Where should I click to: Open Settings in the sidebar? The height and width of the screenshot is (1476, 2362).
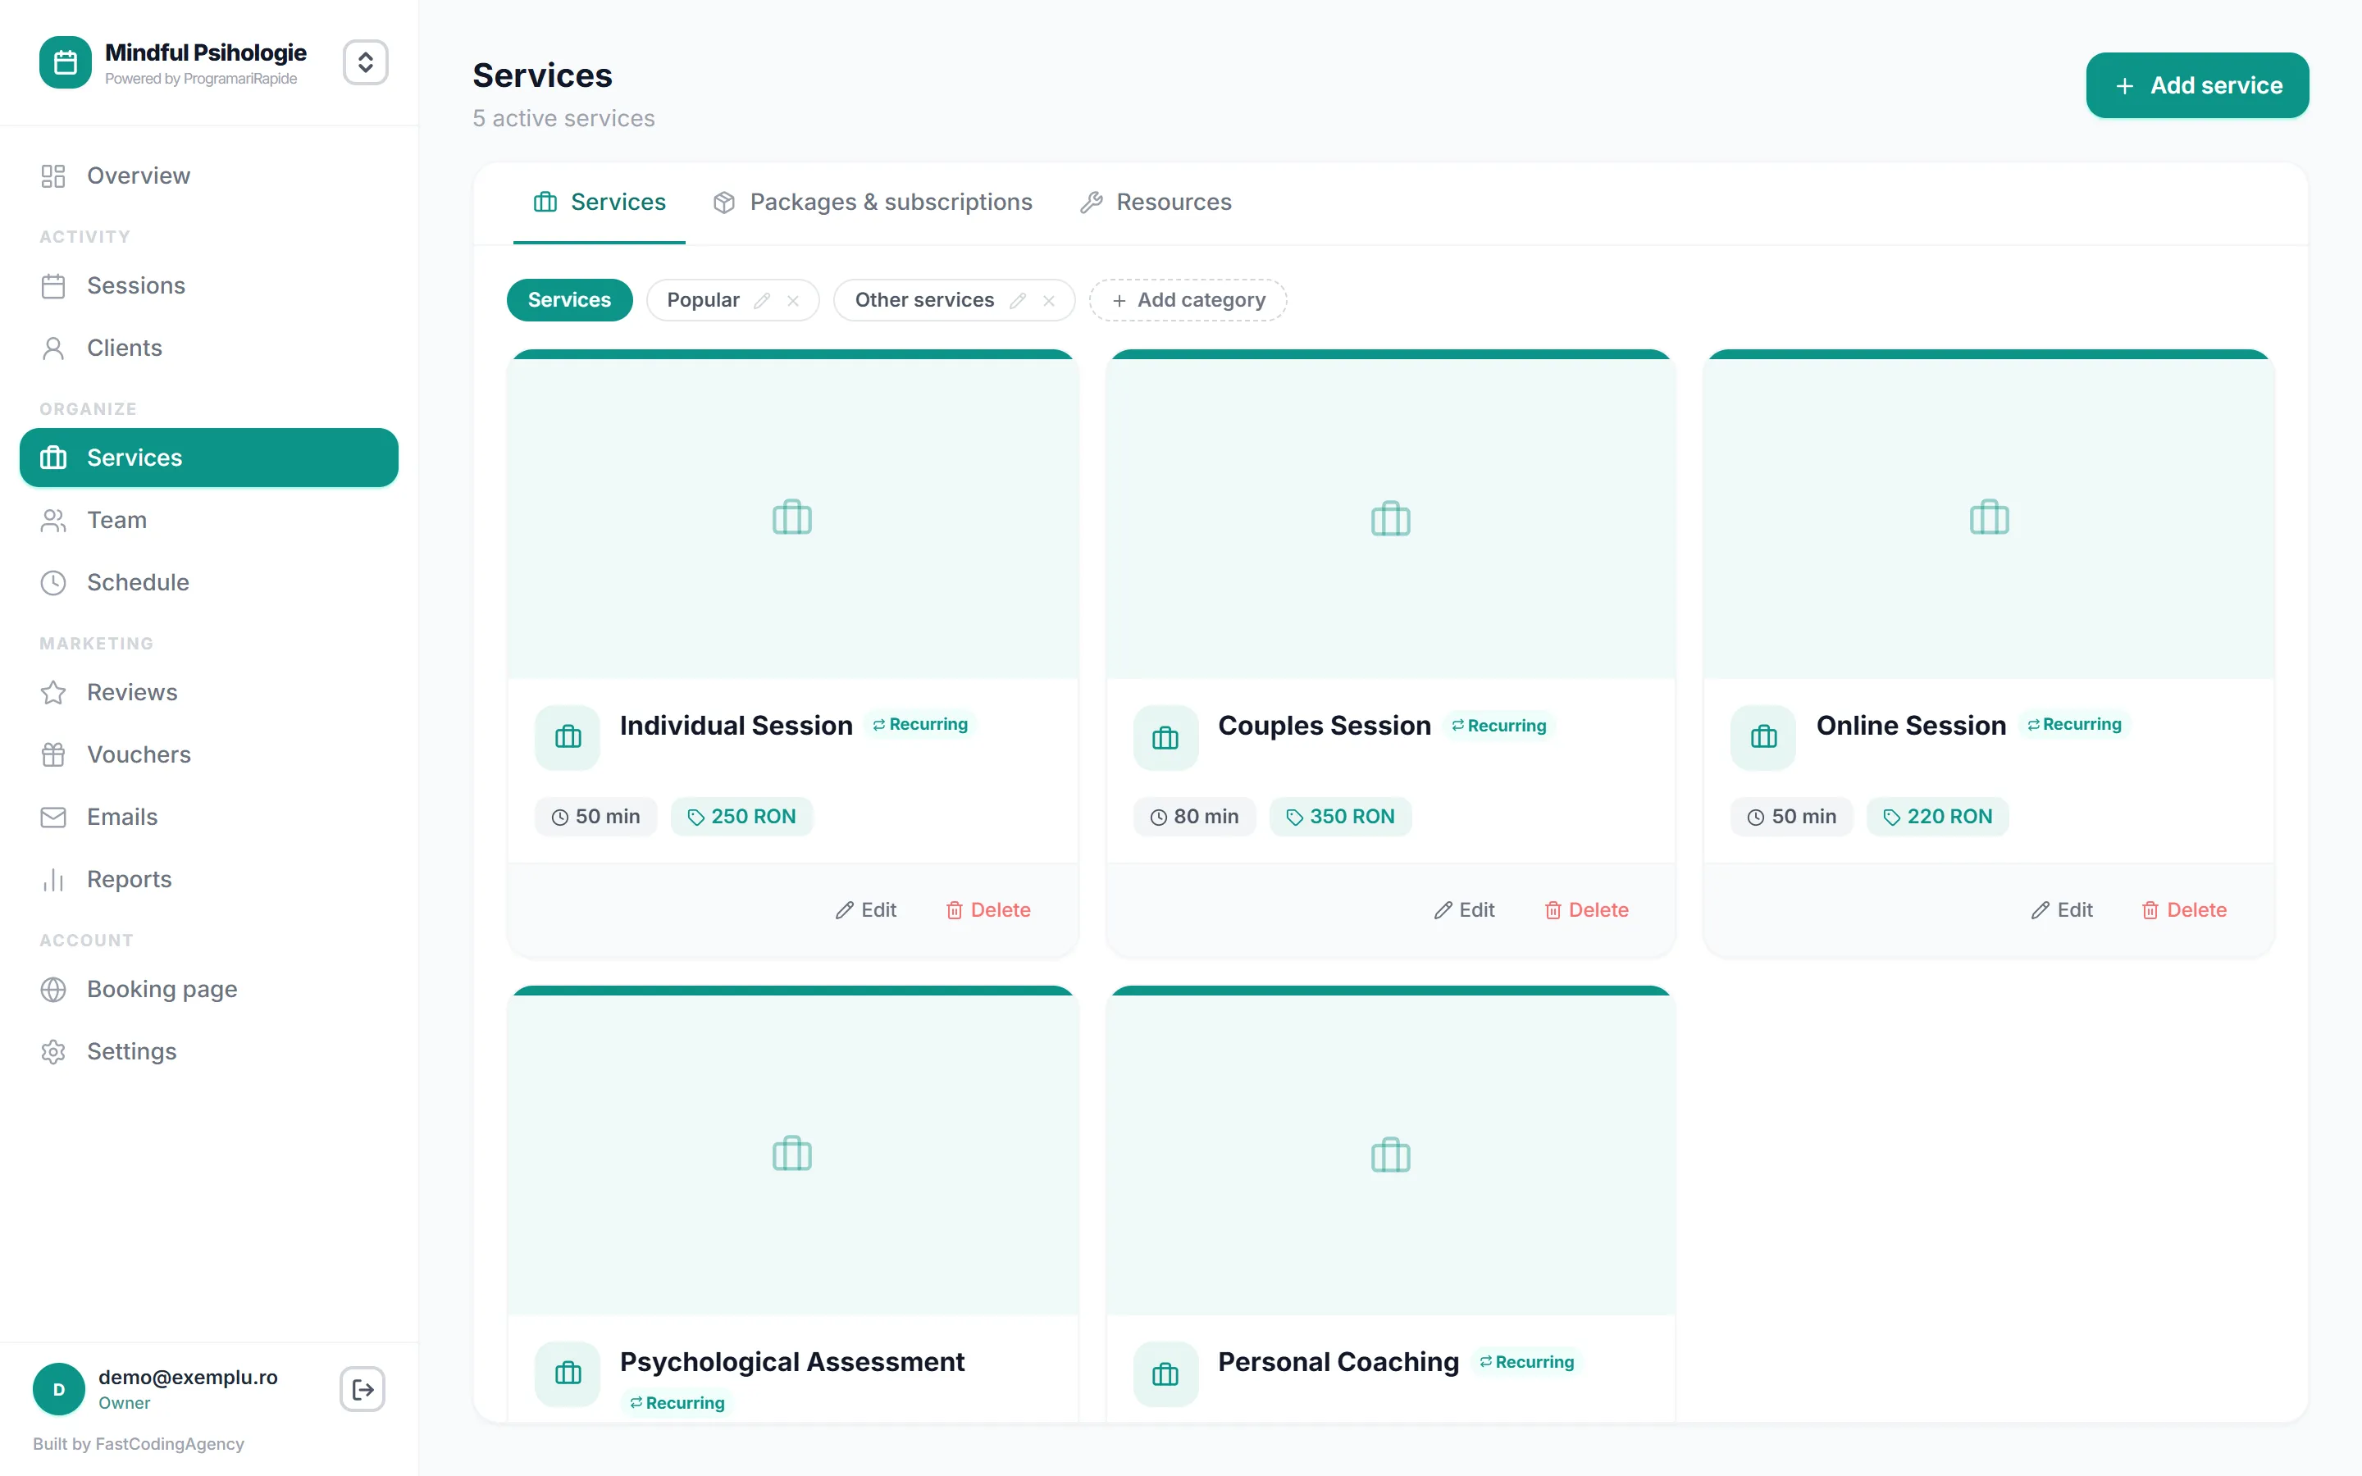[x=209, y=1051]
